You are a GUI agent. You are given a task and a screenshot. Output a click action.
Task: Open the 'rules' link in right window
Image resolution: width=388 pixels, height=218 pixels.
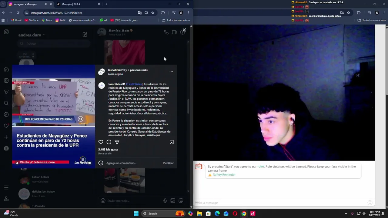261,167
